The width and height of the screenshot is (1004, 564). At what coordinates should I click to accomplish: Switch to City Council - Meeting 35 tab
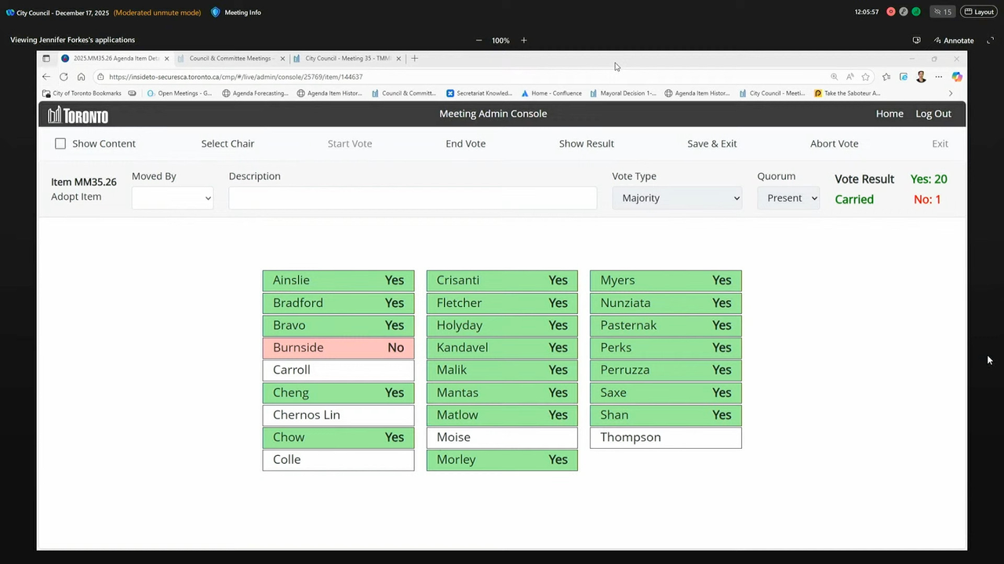[x=347, y=58]
